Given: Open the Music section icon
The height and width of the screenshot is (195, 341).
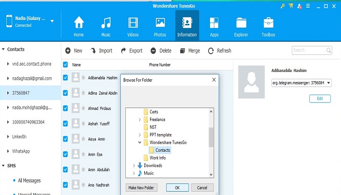Looking at the screenshot, I should (x=106, y=23).
